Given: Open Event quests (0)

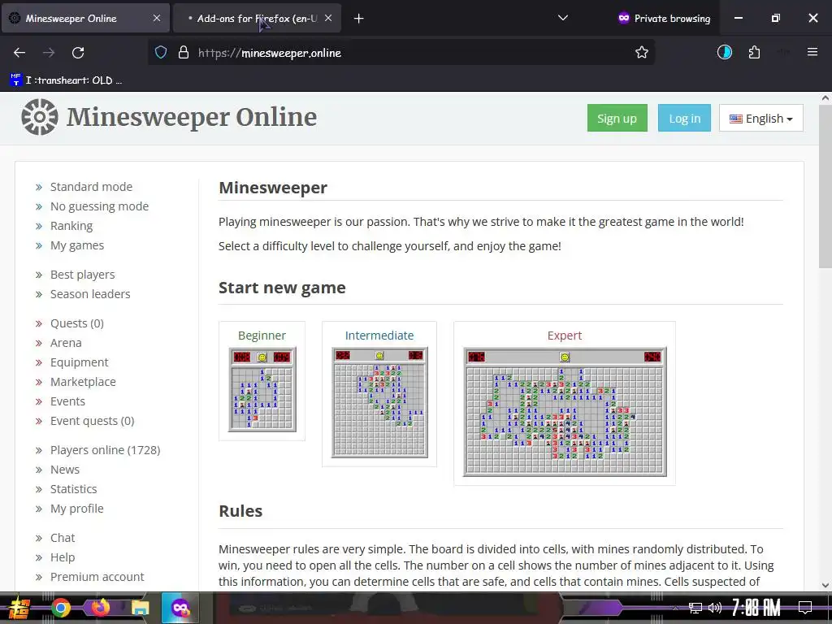Looking at the screenshot, I should click(93, 421).
